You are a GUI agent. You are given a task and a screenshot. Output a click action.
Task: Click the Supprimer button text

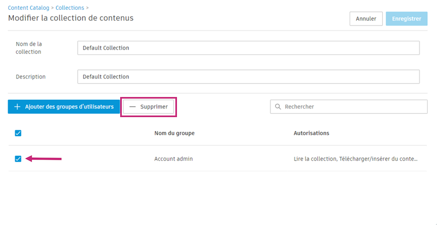(153, 107)
